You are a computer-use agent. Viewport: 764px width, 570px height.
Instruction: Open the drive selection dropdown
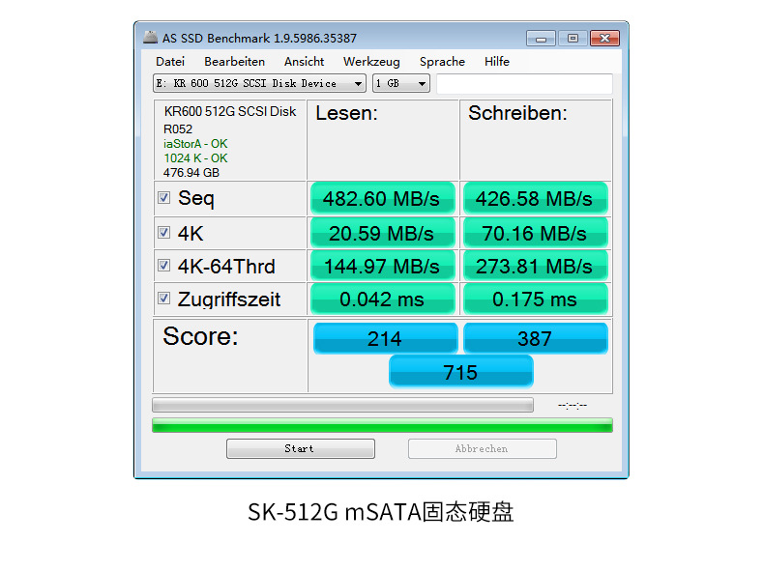(x=259, y=83)
